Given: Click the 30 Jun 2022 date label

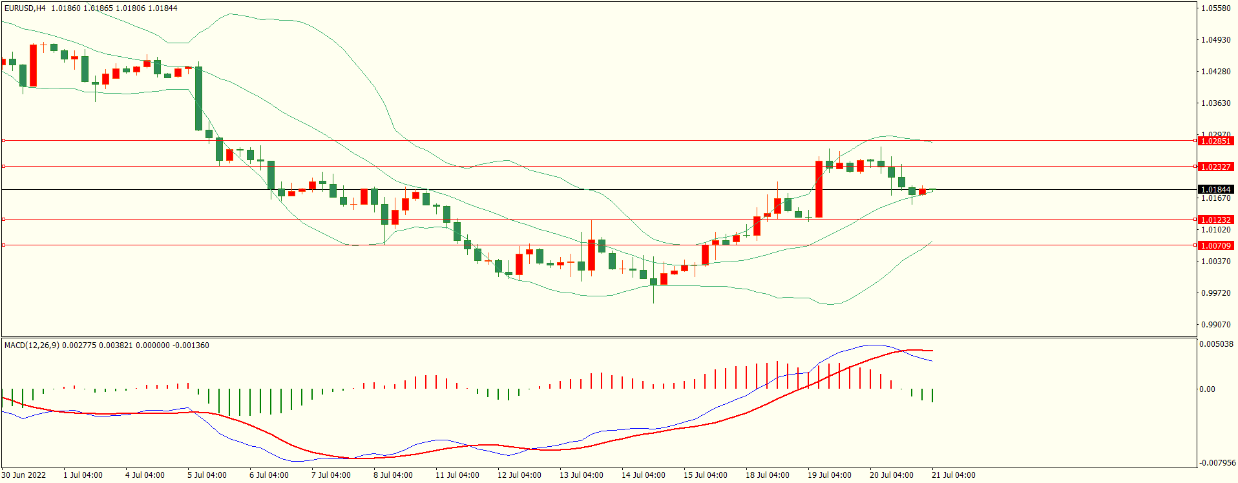Looking at the screenshot, I should 24,475.
